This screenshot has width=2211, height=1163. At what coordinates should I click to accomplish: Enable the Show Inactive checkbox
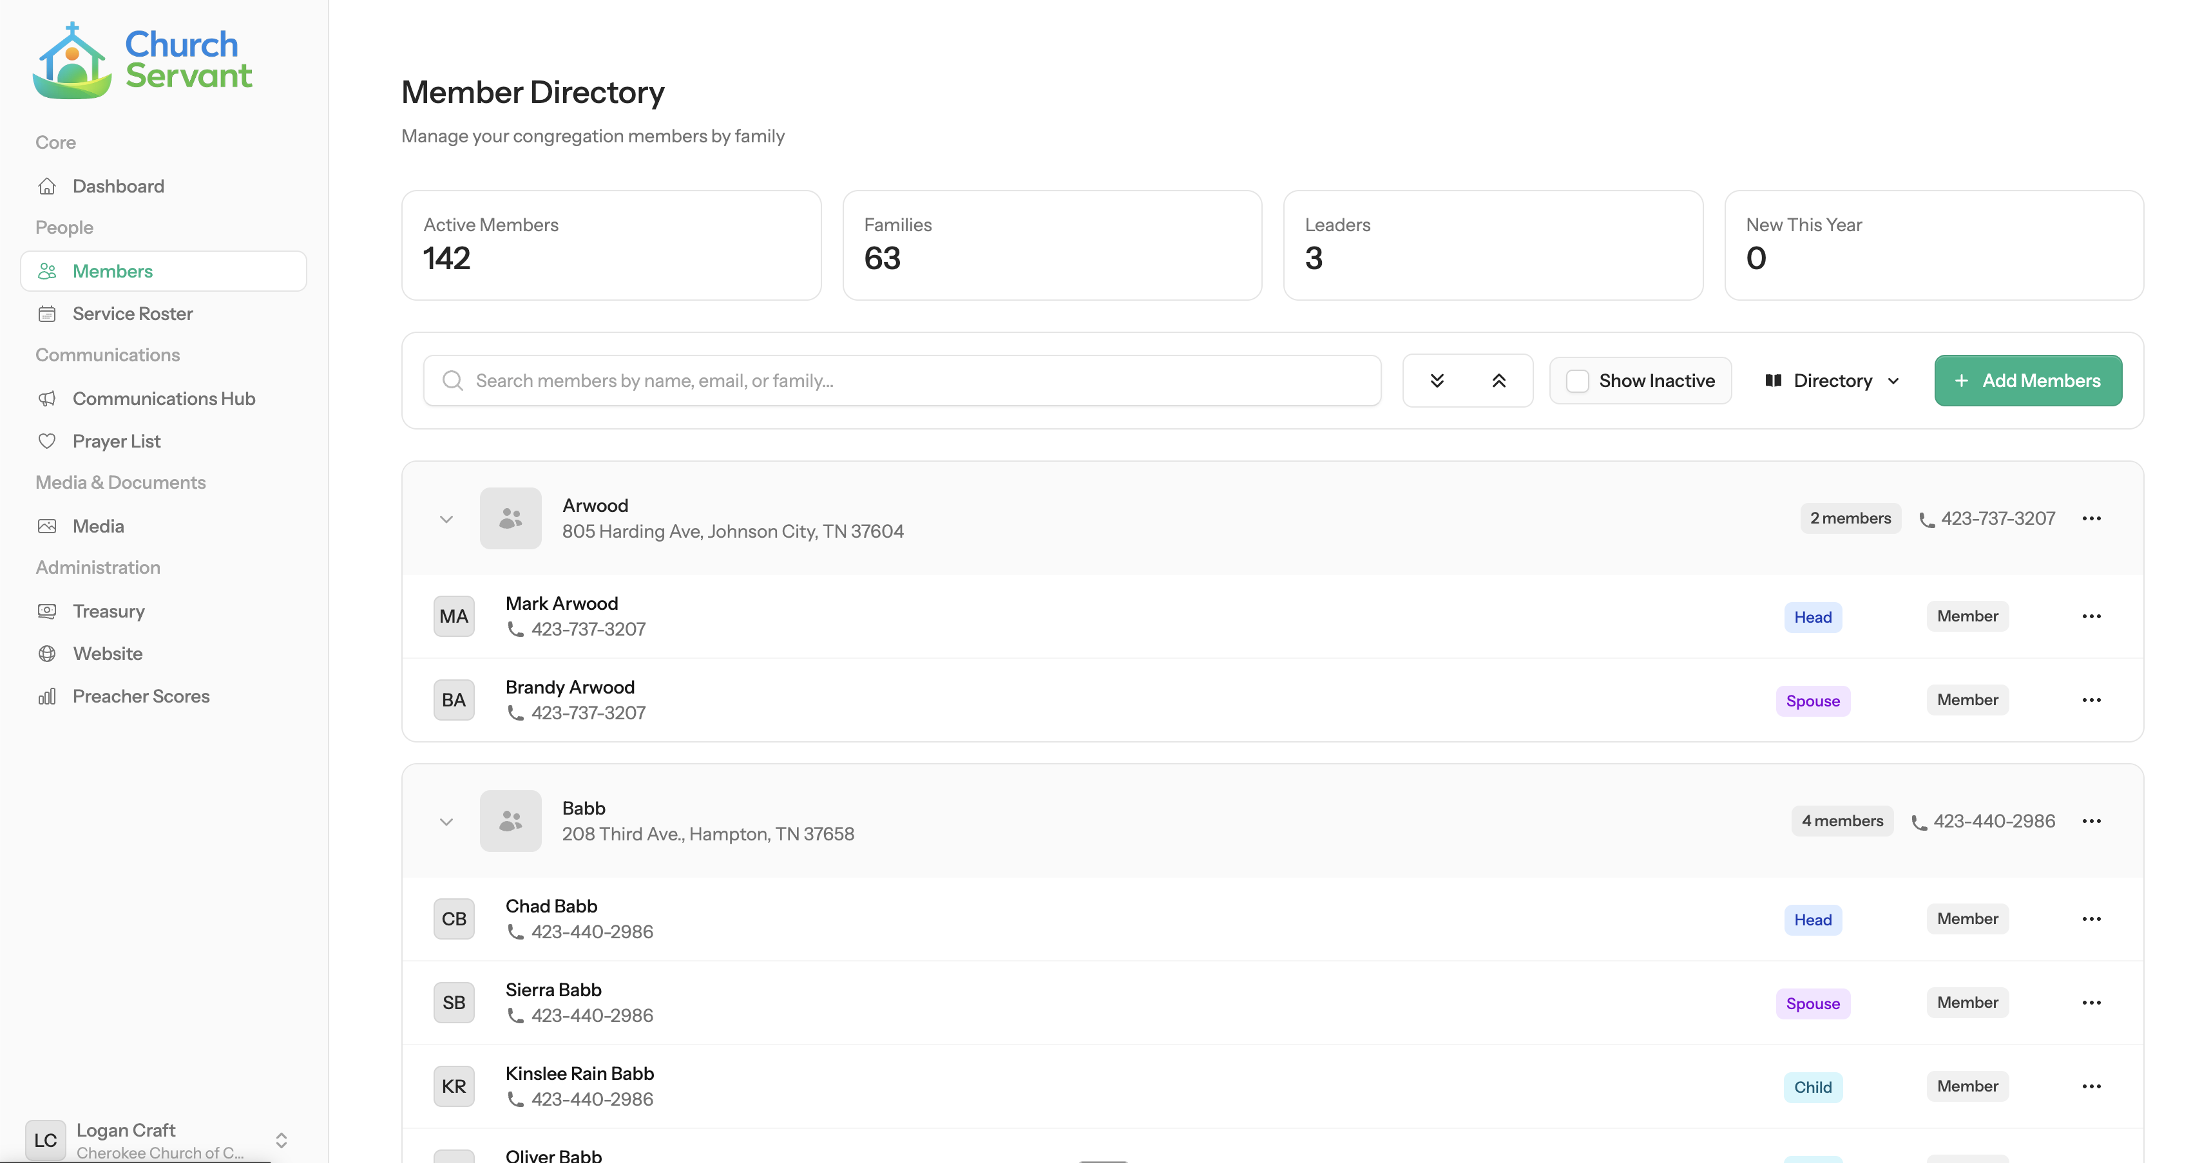click(x=1578, y=381)
